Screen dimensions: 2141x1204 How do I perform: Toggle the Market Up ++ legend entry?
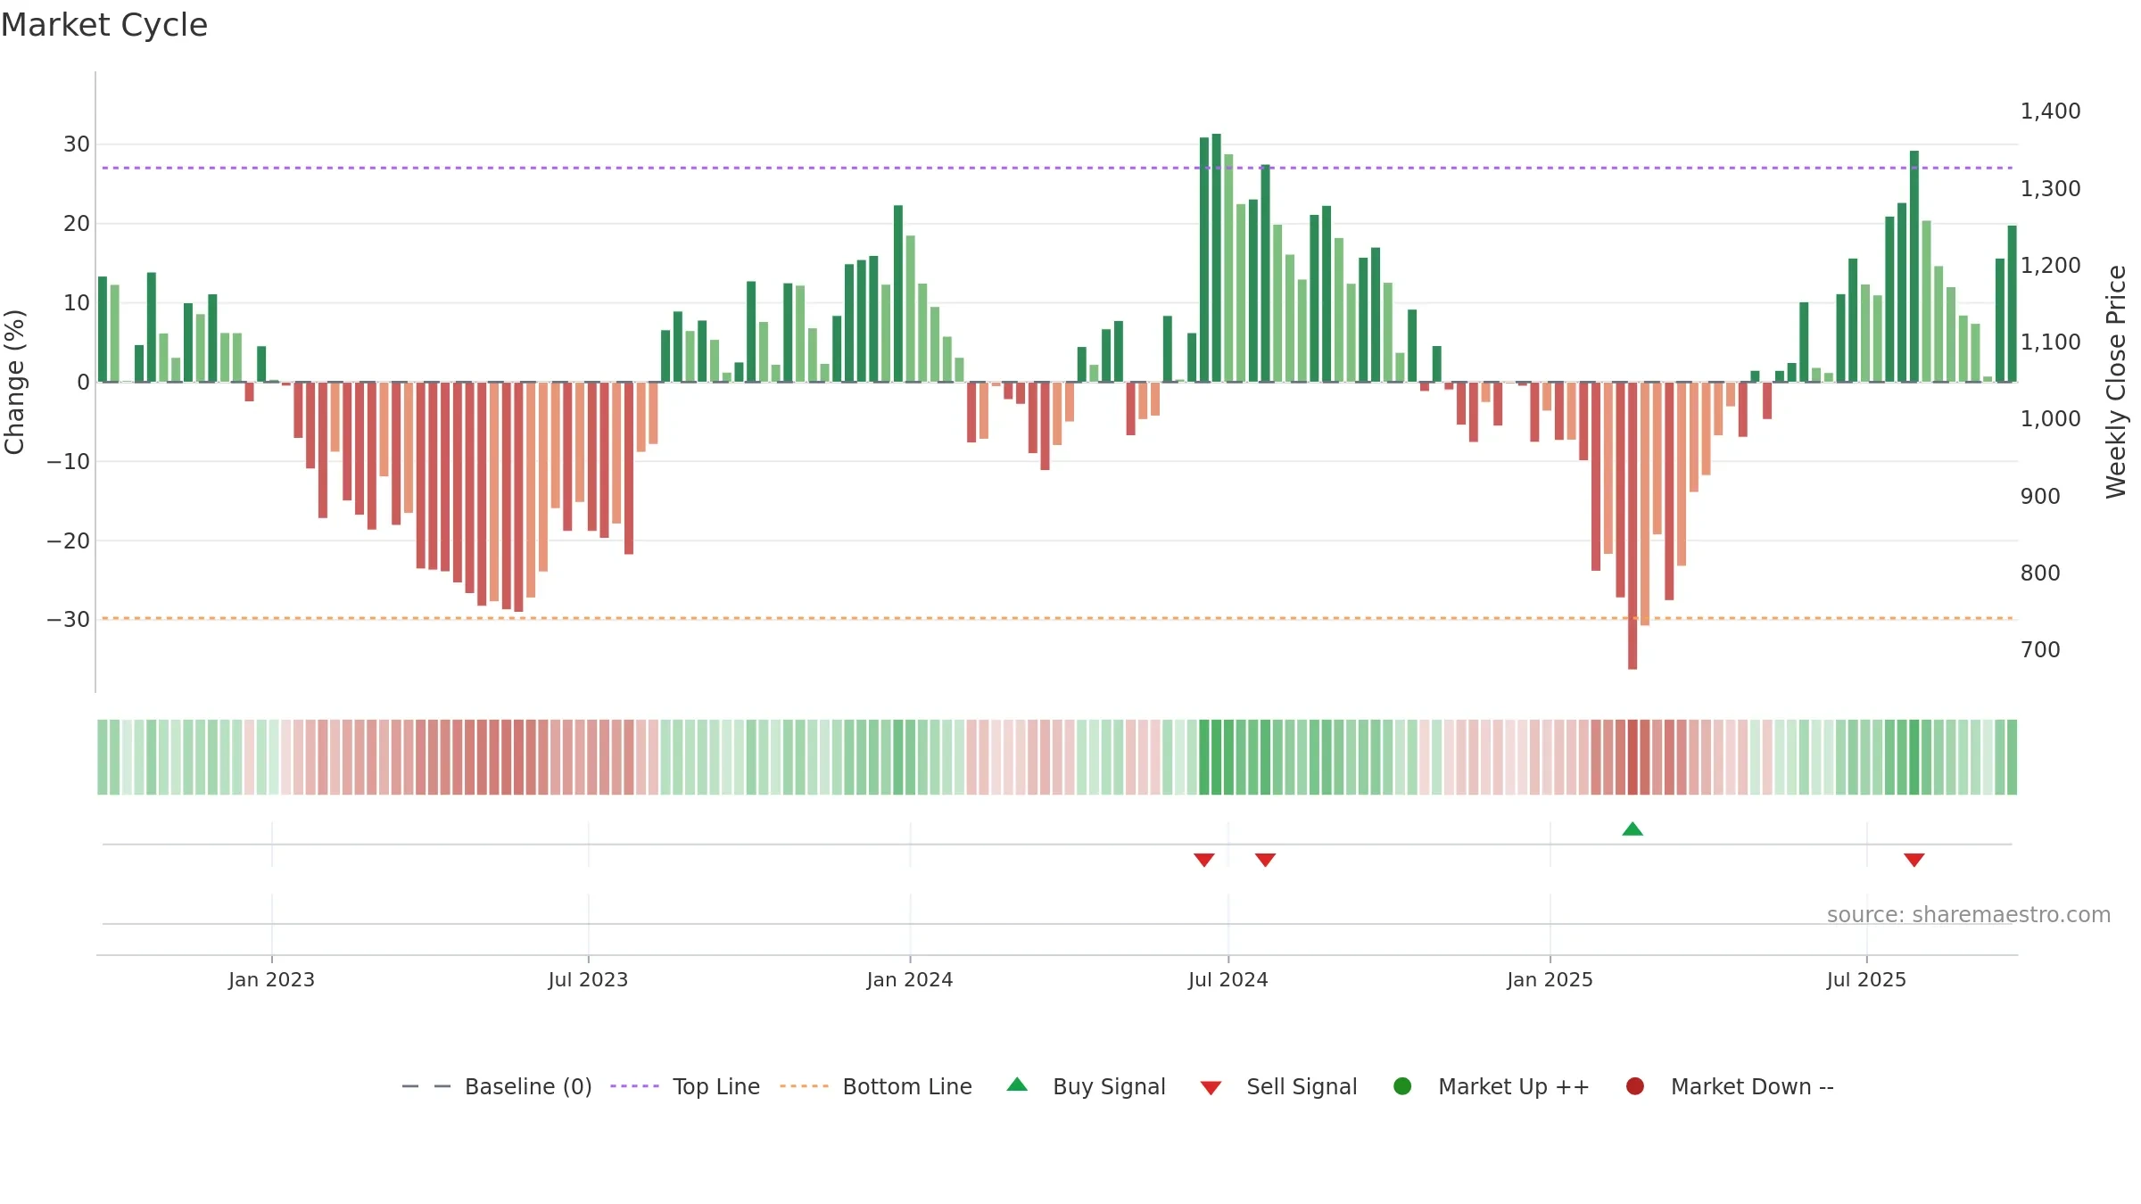click(1492, 1086)
